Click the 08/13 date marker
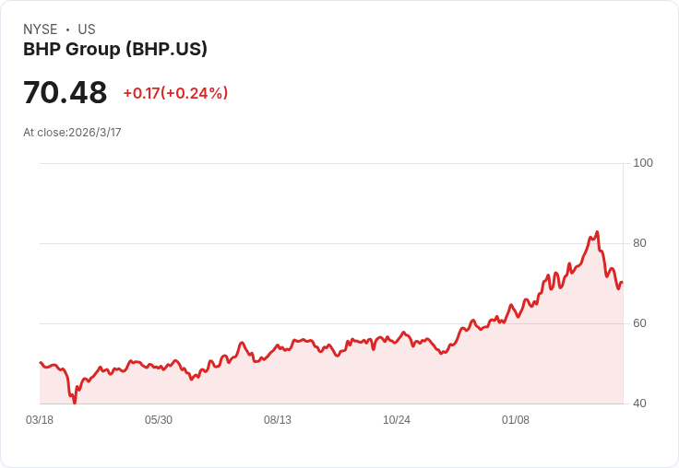This screenshot has width=679, height=468. pyautogui.click(x=278, y=420)
